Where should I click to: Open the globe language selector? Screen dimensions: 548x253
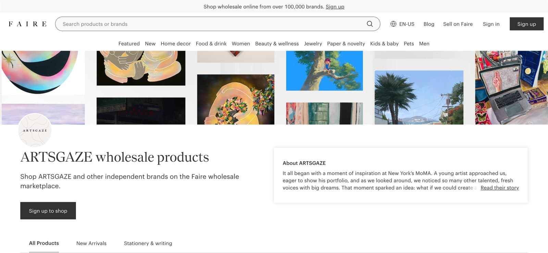pyautogui.click(x=402, y=24)
